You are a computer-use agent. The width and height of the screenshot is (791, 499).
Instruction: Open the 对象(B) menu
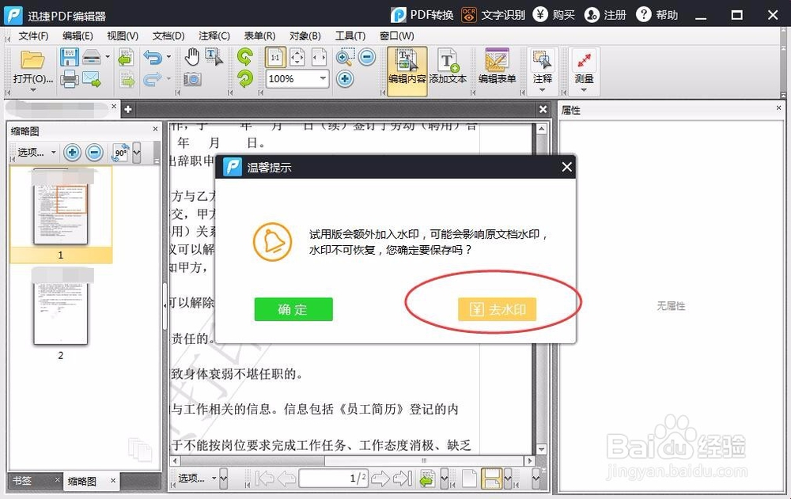(305, 36)
